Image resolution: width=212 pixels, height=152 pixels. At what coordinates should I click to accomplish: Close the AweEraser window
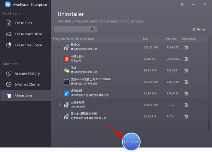point(205,4)
